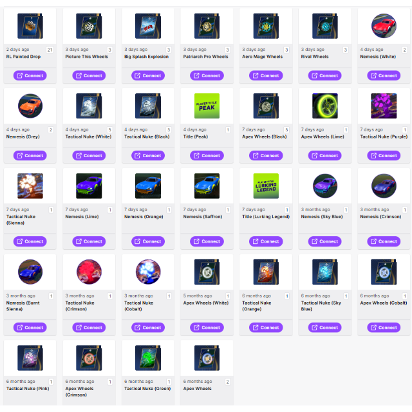Open the Aero Mage Wheels name link
The height and width of the screenshot is (412, 412).
click(261, 57)
